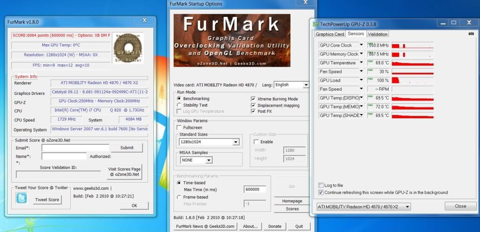Open the MSAA Samples NONE dropdown
Screen dimensions: 480x232
(209, 160)
